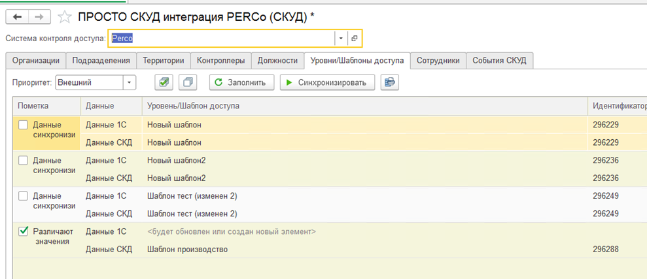This screenshot has height=279, width=647.
Task: Click the forward navigation arrow
Action: pos(39,17)
